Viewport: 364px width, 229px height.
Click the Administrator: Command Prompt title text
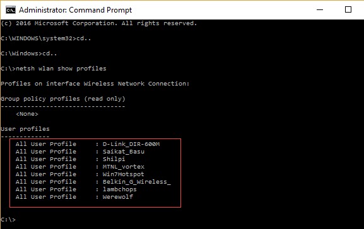tap(76, 10)
